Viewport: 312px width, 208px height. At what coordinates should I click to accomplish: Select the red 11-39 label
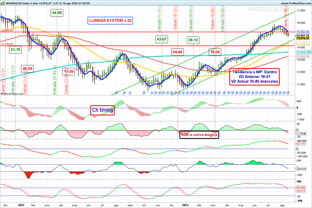(69, 71)
